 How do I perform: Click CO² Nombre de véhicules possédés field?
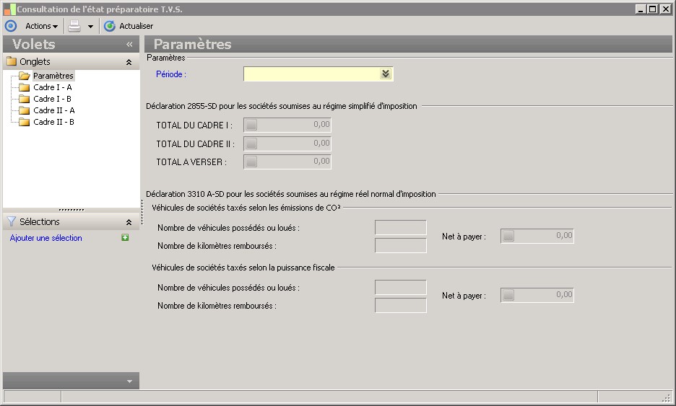(400, 228)
